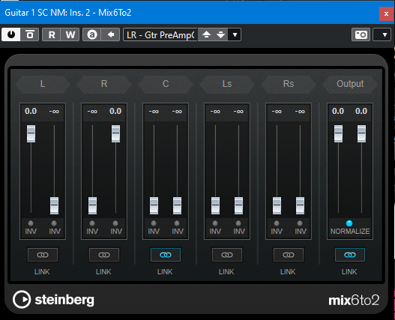The width and height of the screenshot is (395, 320).
Task: Toggle the plugin power/activate button
Action: pos(10,34)
